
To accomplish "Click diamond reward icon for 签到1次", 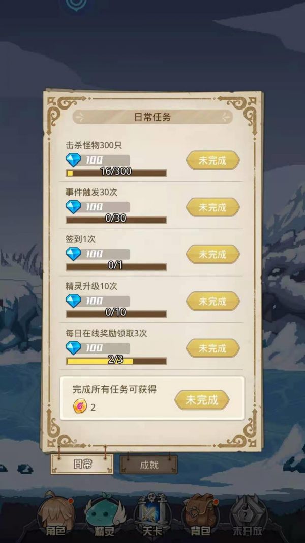I will click(73, 254).
